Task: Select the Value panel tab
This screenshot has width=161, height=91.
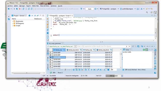Action: pos(127,50)
